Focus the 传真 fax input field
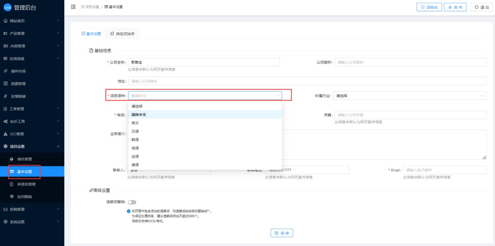The image size is (495, 246). (410, 115)
